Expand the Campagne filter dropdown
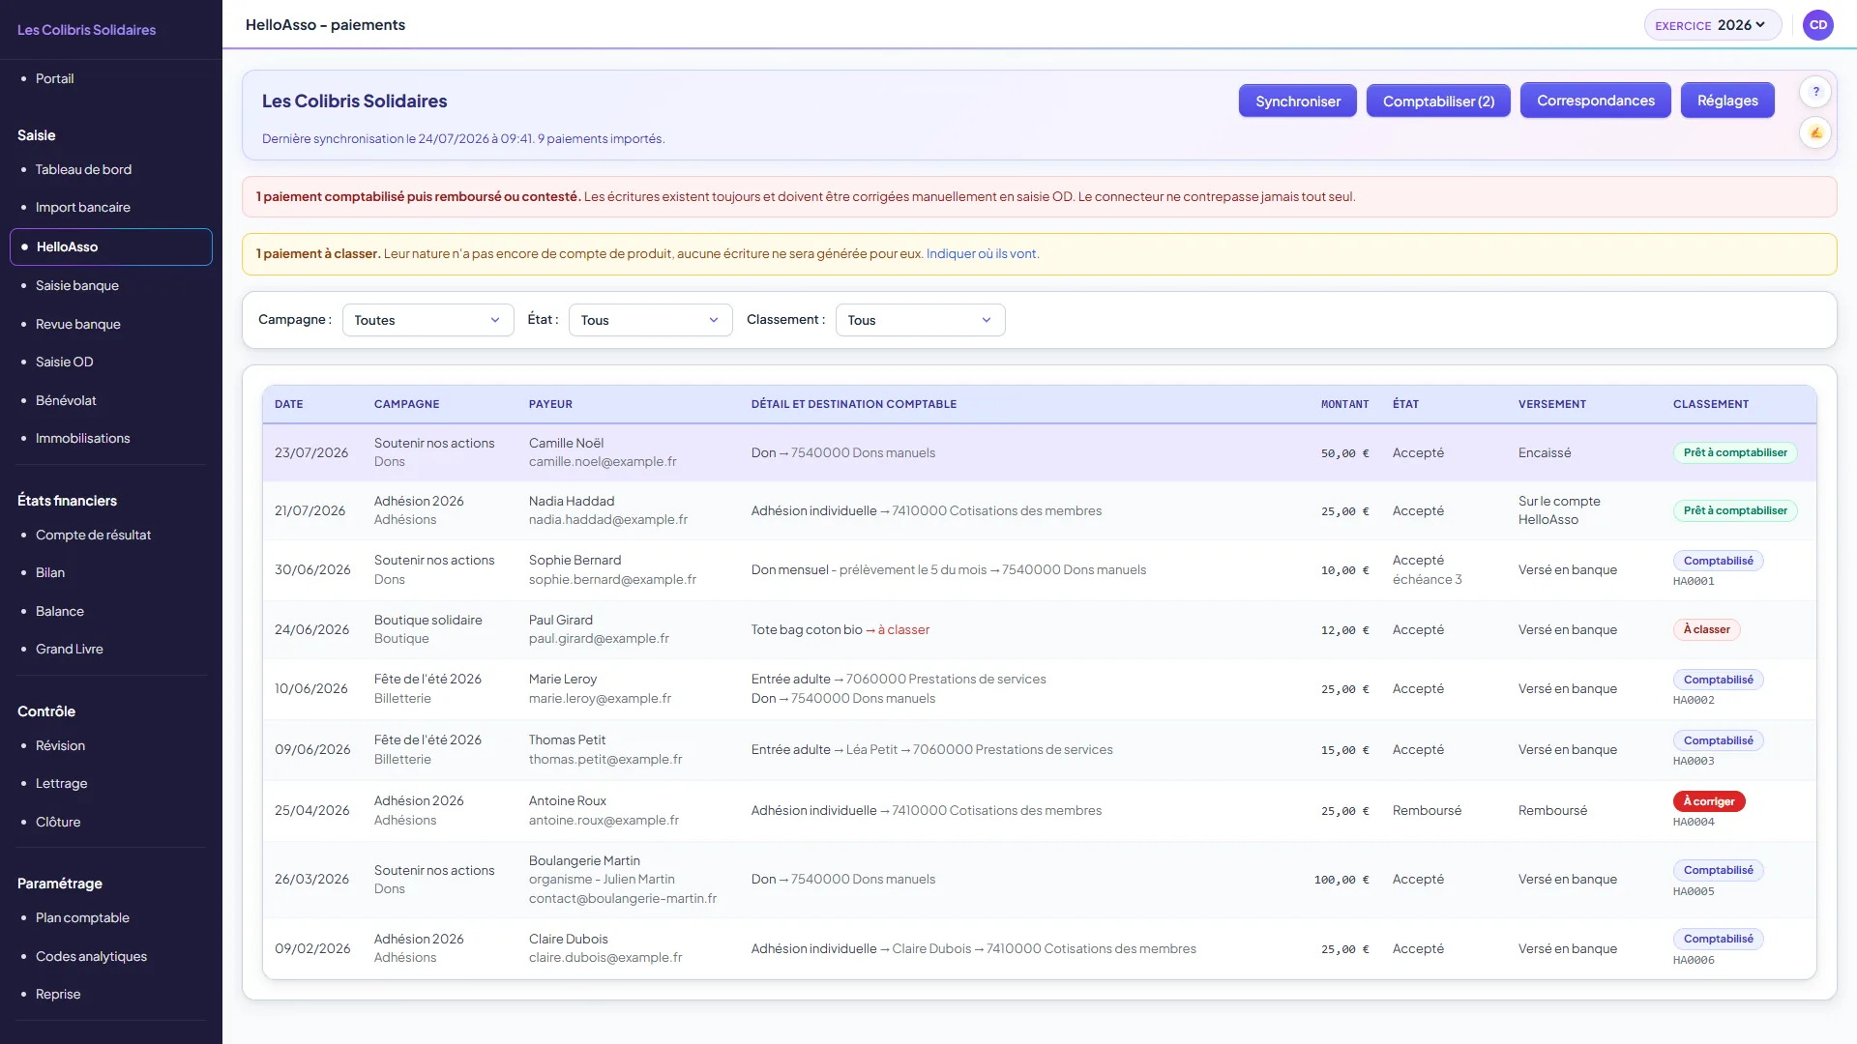1857x1044 pixels. [x=427, y=320]
